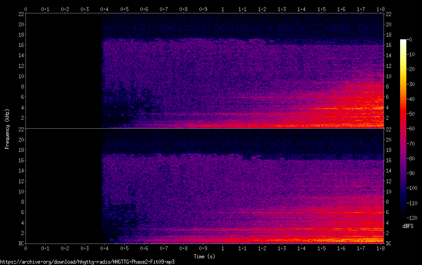Viewport: 422px width, 265px height.
Task: Pick the orange band near -40 on color bar
Action: (403, 99)
